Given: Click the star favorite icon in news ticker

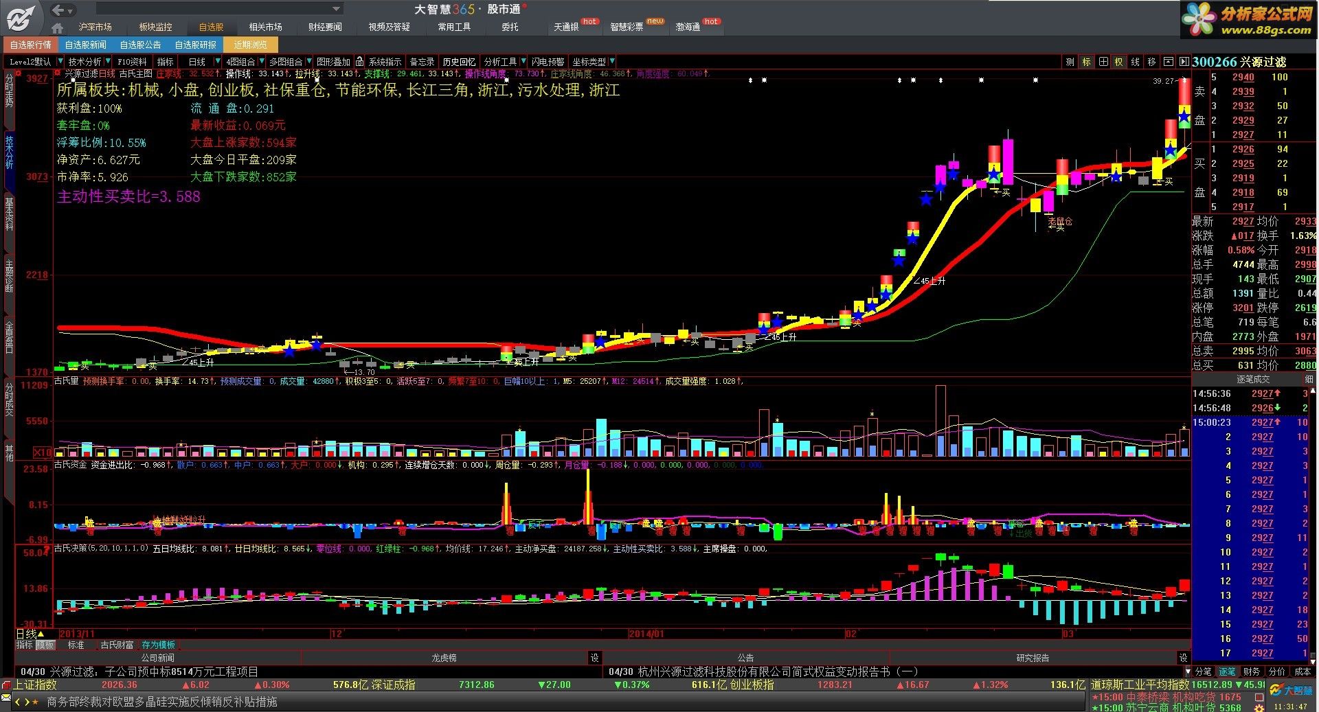Looking at the screenshot, I should coord(36,702).
